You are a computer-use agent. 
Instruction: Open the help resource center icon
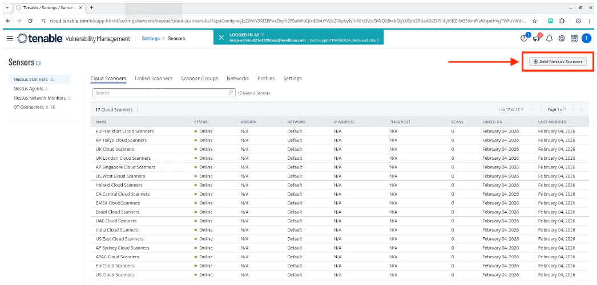(x=525, y=38)
